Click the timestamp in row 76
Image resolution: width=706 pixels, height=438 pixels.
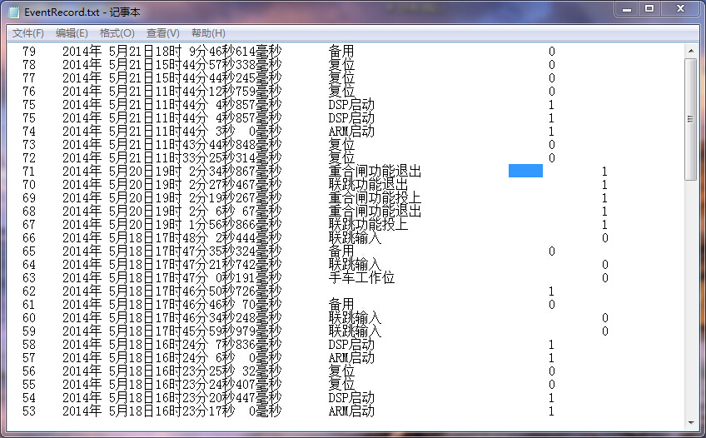point(172,92)
